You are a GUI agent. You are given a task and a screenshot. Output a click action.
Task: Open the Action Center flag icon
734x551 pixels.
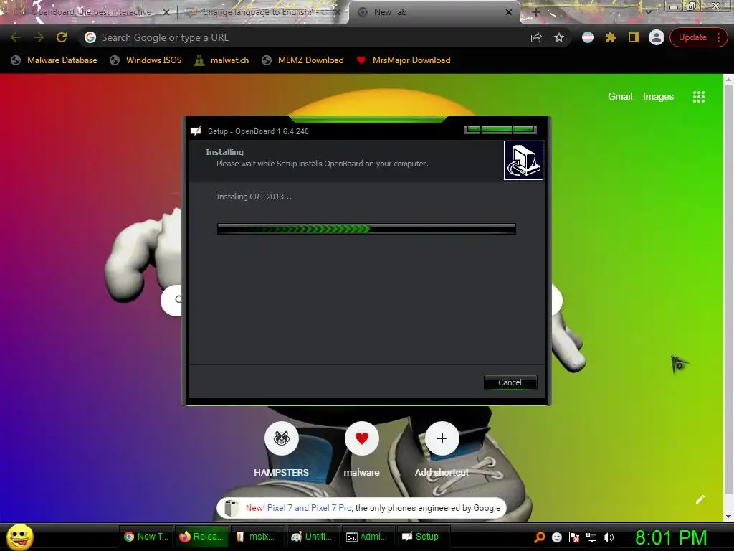[x=574, y=537]
